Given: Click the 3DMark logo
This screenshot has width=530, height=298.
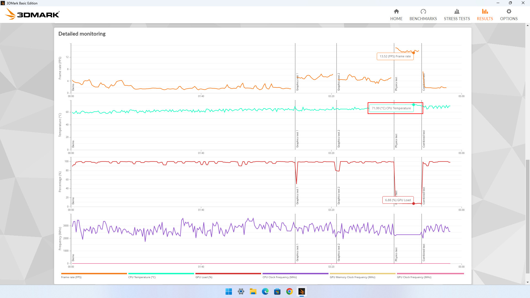Looking at the screenshot, I should [x=32, y=14].
